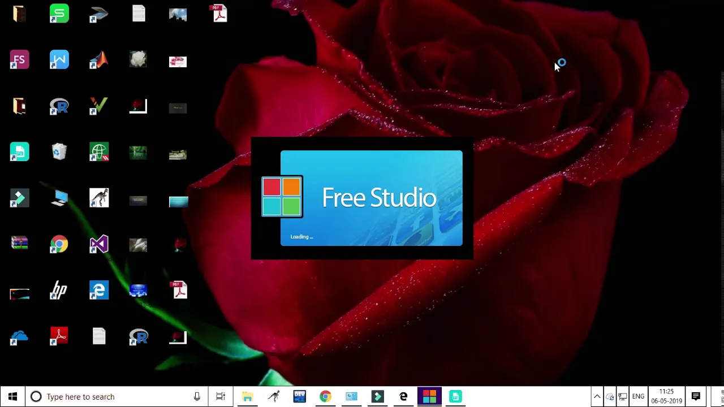Click the Free Studio splash screen logo

tap(282, 197)
